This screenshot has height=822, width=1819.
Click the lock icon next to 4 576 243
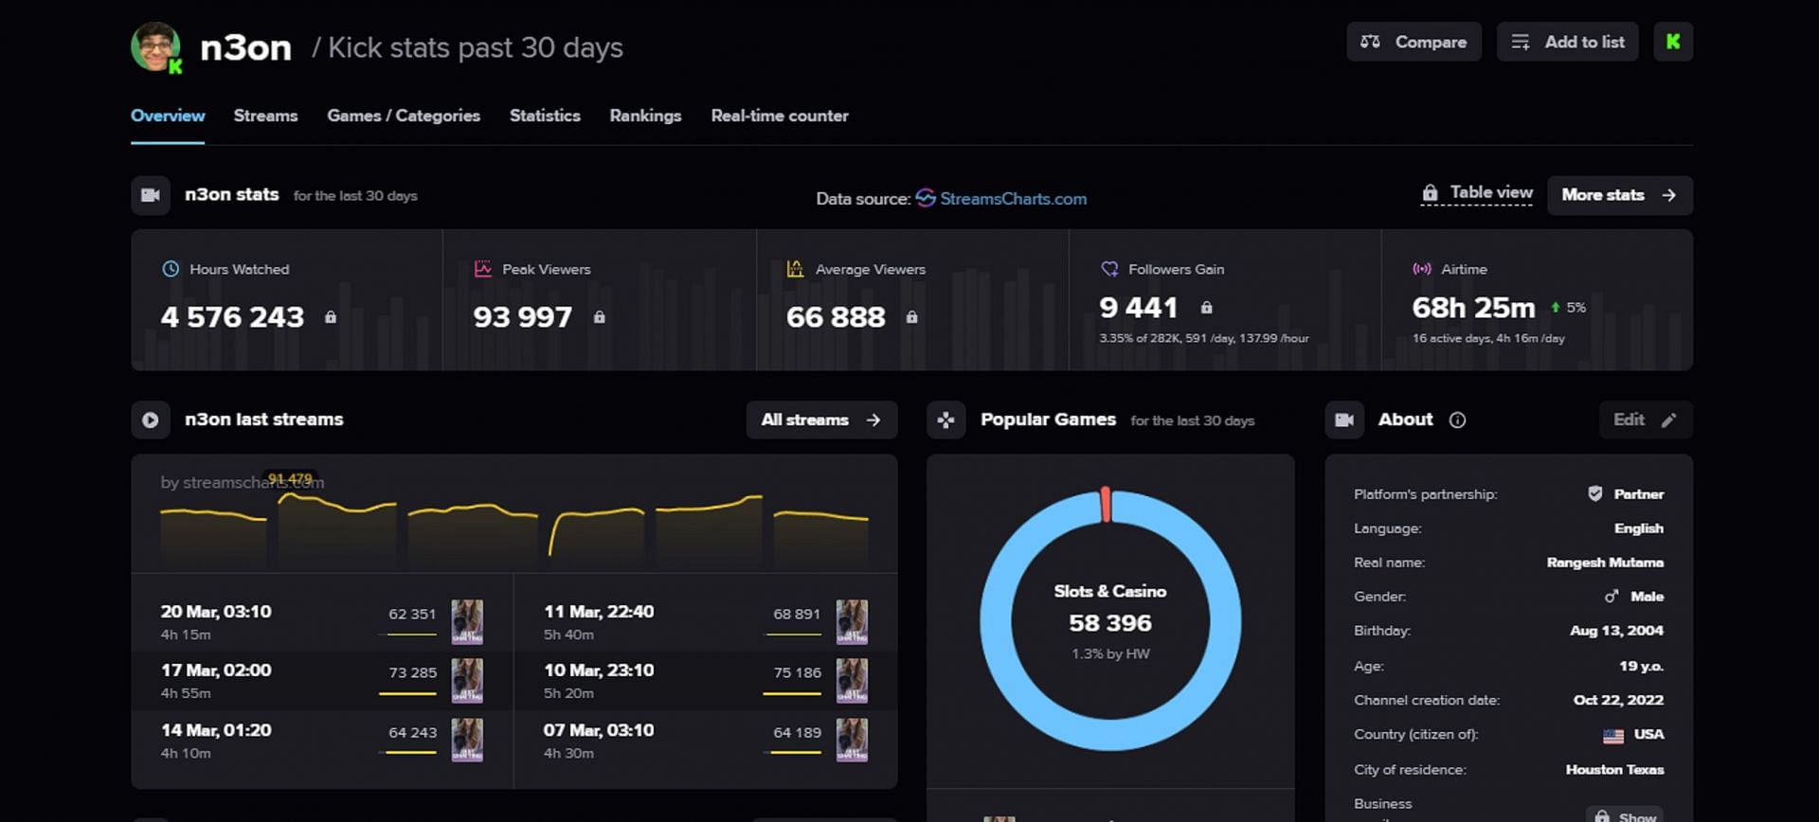pyautogui.click(x=331, y=317)
